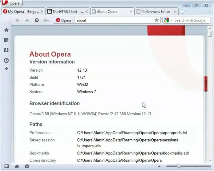This screenshot has width=214, height=171.
Task: Click scrollbar down arrow
Action: 210,160
